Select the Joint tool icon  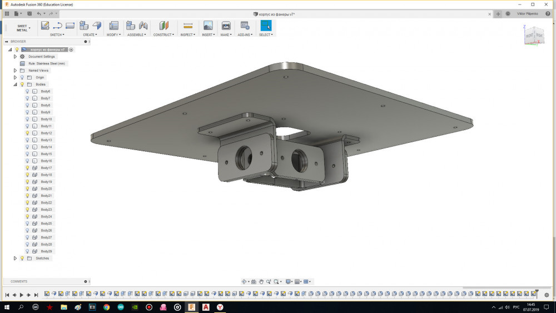143,26
